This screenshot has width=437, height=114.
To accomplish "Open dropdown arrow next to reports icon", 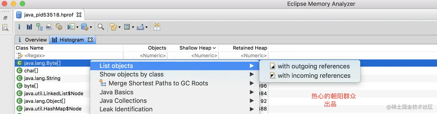I will coord(77,27).
